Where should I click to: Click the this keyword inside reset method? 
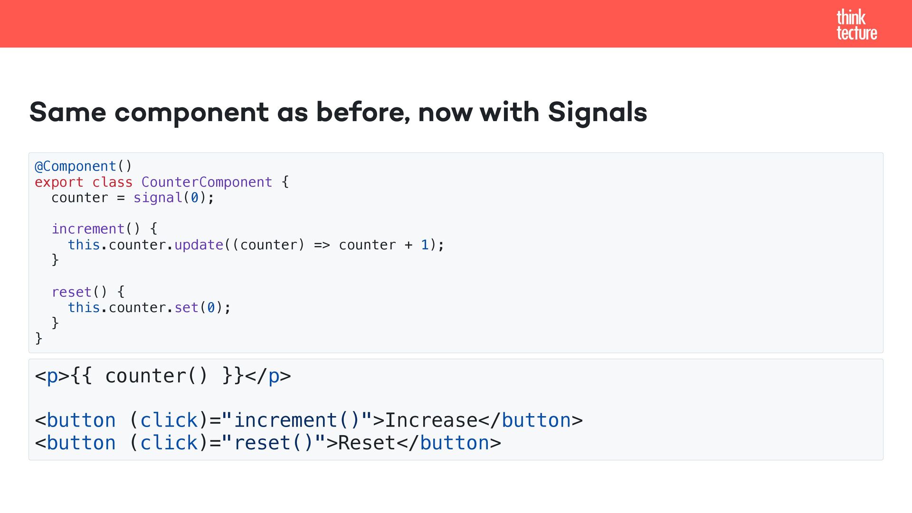click(x=84, y=307)
